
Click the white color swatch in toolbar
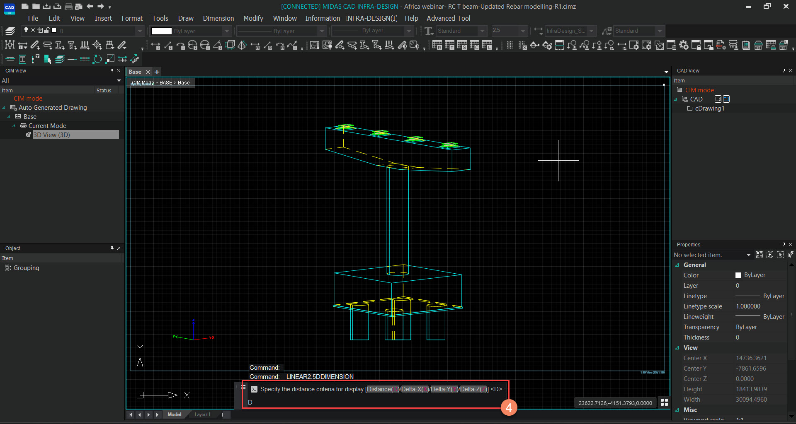pos(161,31)
